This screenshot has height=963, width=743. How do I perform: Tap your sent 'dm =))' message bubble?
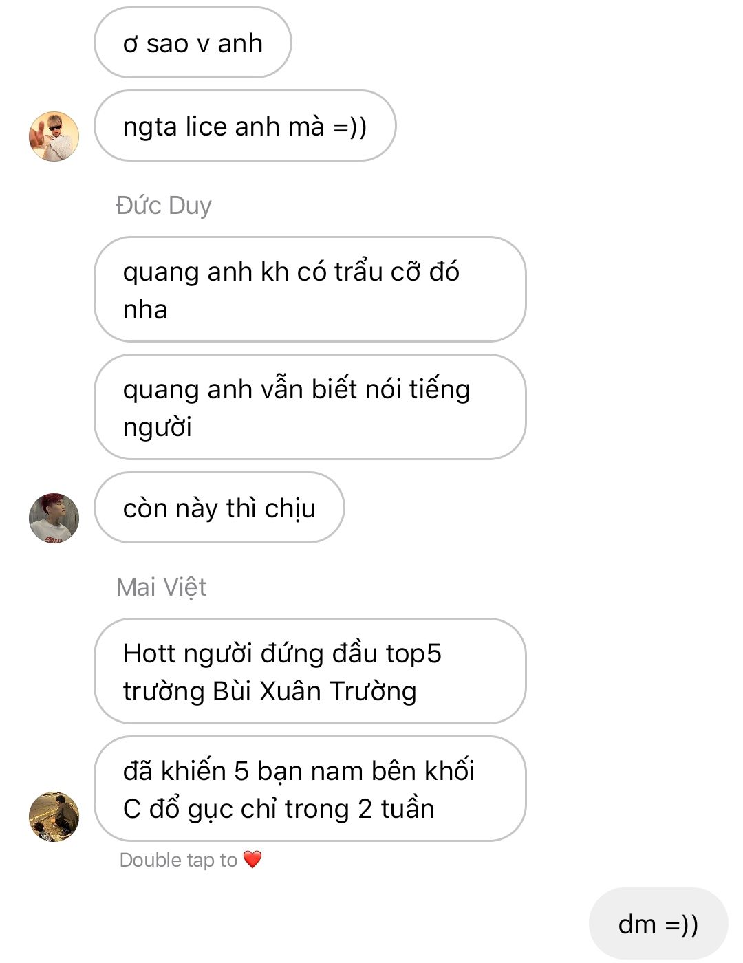coord(658,924)
